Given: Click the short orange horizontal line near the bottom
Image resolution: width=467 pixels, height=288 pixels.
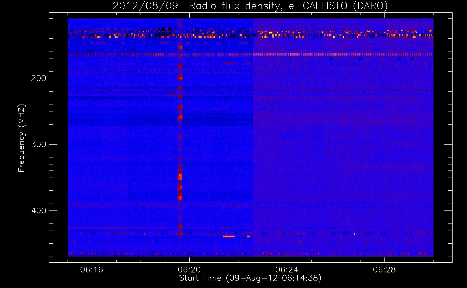Looking at the screenshot, I should click(x=229, y=236).
